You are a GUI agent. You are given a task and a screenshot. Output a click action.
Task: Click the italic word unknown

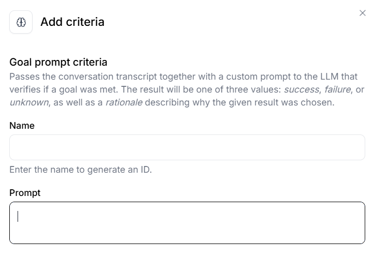pyautogui.click(x=28, y=102)
